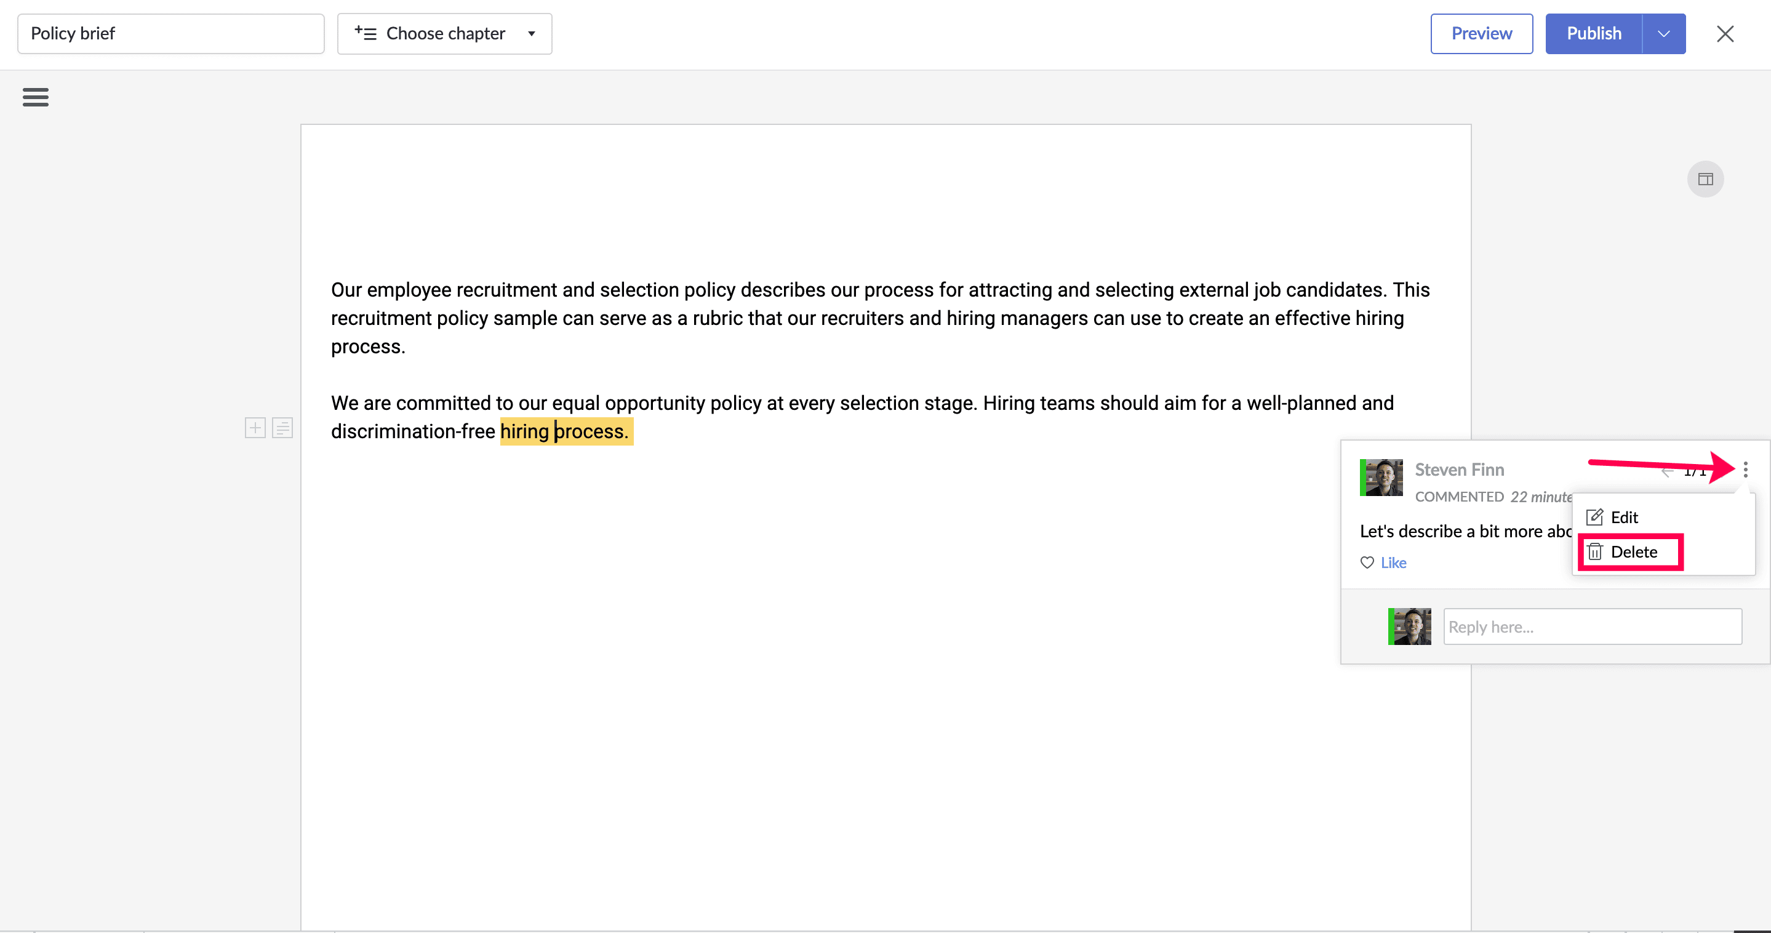Click the Policy brief title field
This screenshot has height=933, width=1771.
[170, 34]
